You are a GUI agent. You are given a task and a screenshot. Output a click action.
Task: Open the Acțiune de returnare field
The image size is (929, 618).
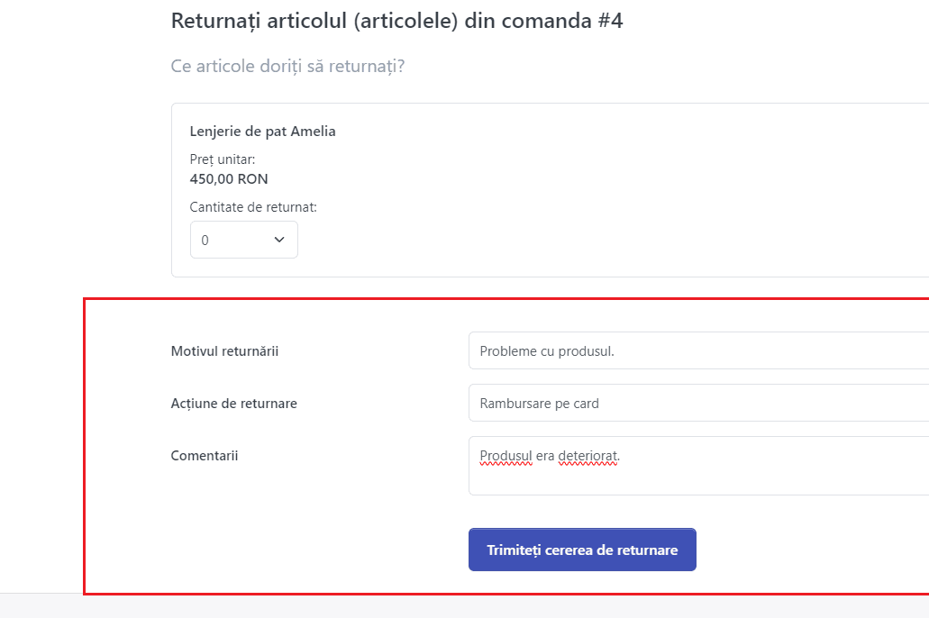tap(698, 403)
